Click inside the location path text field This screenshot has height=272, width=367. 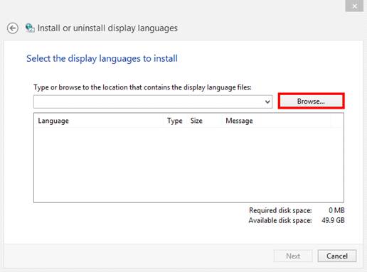pos(149,102)
